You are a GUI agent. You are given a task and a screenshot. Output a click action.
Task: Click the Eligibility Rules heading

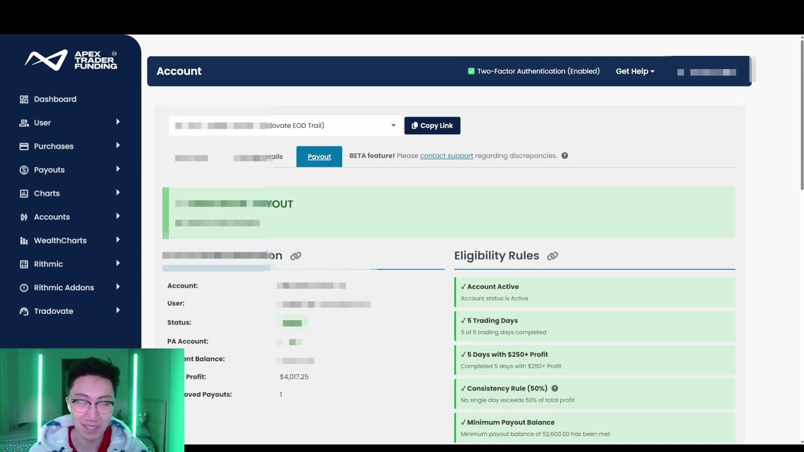pos(496,256)
